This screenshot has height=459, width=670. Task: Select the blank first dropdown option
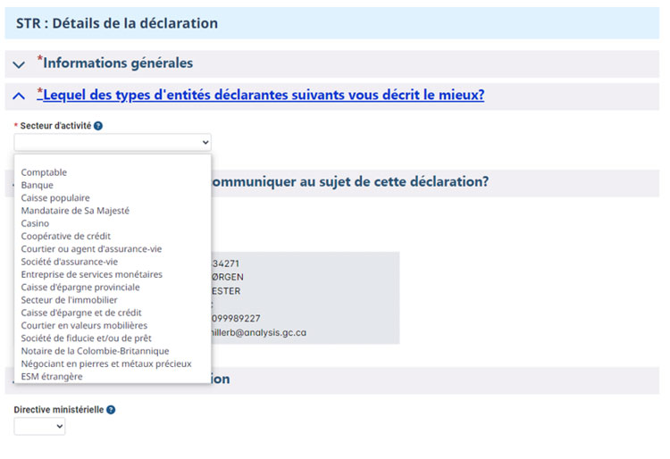113,161
